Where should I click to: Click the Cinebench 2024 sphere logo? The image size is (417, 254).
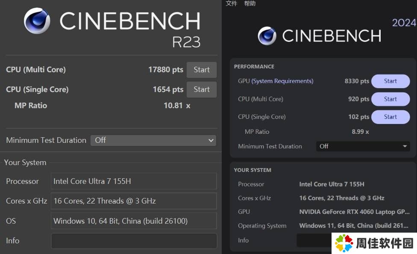point(267,36)
